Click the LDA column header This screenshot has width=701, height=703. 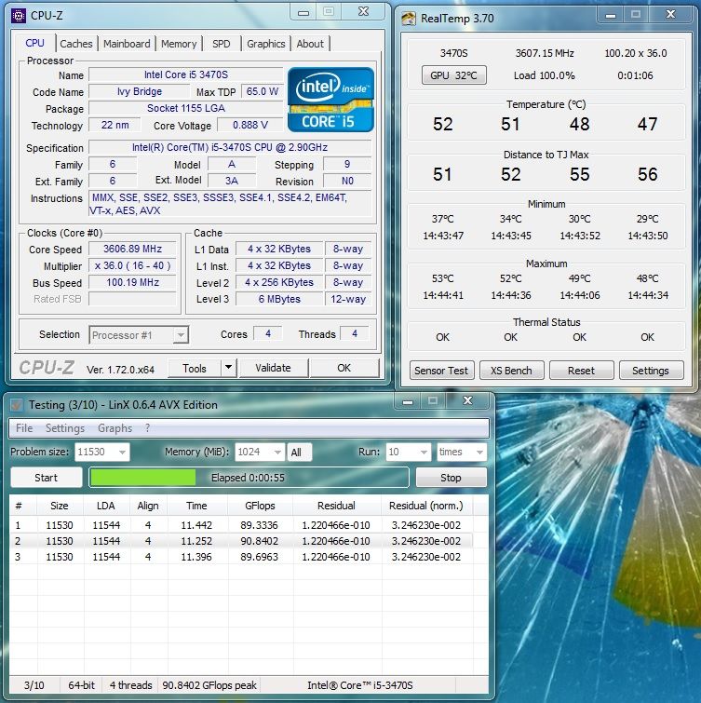tap(106, 506)
